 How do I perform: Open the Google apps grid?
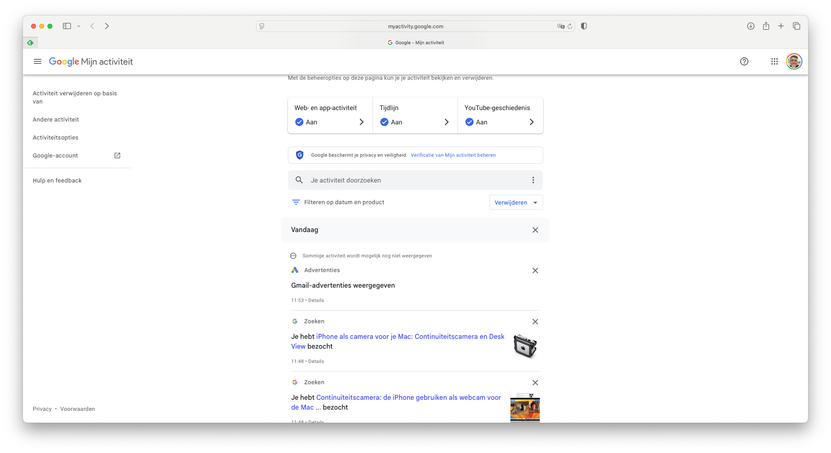775,61
